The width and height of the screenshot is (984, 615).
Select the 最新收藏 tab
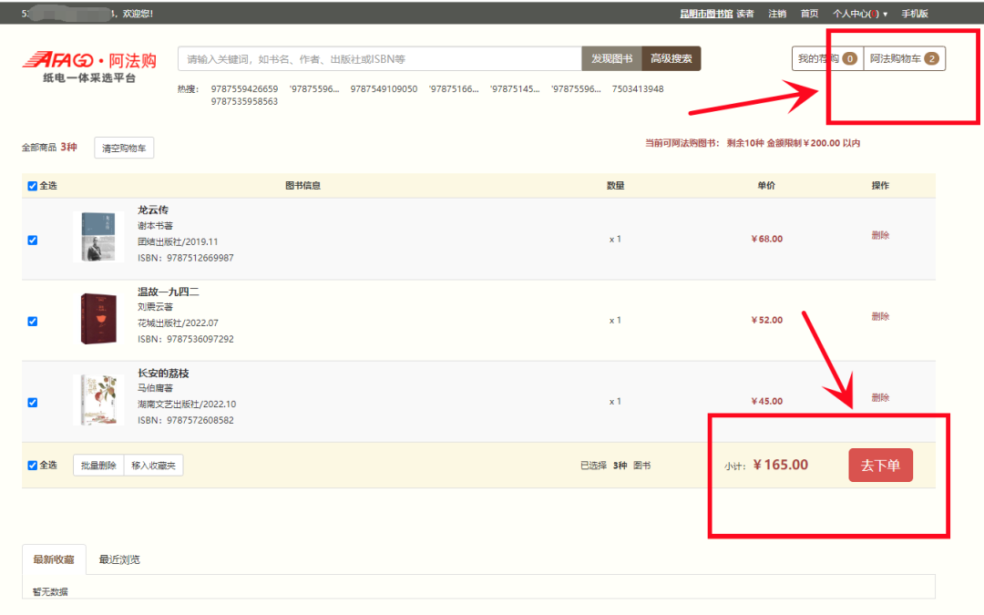tap(54, 559)
